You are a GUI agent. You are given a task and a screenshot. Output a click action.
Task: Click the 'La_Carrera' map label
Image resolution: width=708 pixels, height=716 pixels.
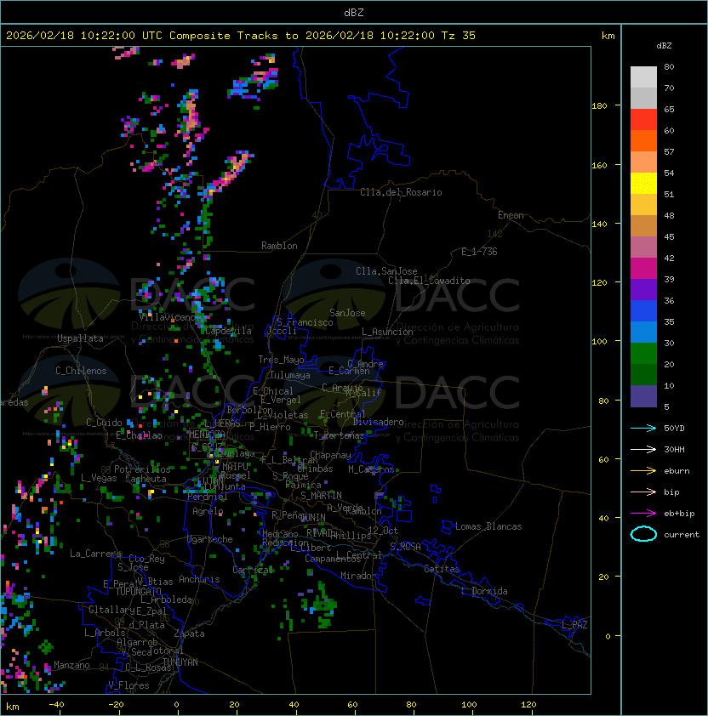[95, 554]
